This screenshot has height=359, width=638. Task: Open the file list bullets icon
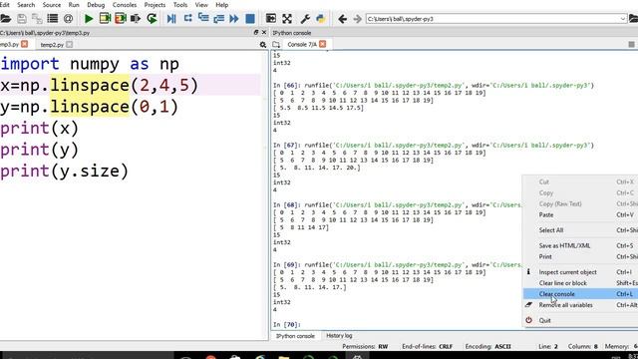[x=53, y=18]
